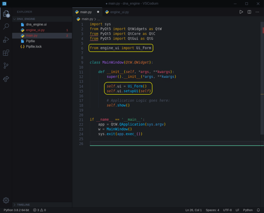Click problem badge 1 beside engine_ui.py

click(67, 30)
